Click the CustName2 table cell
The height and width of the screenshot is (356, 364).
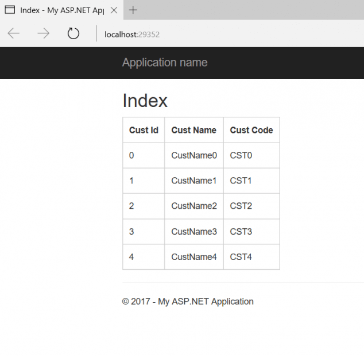(x=194, y=206)
